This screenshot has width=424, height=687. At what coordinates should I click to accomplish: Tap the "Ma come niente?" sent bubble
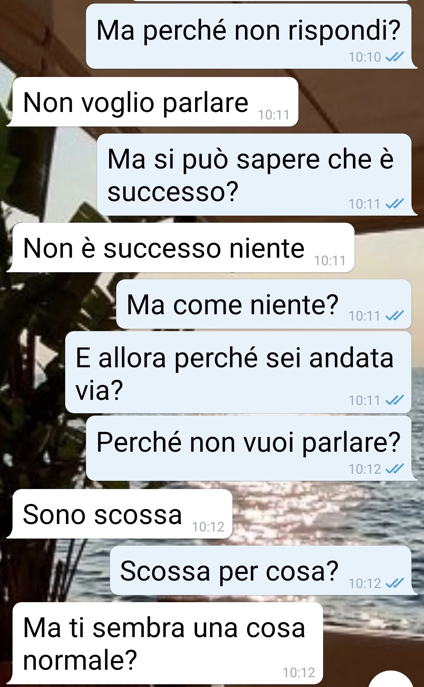coord(264,304)
